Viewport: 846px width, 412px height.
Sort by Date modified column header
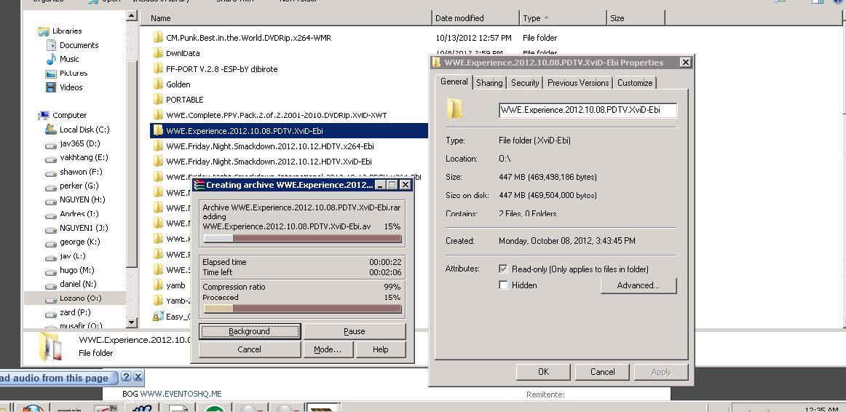click(459, 18)
